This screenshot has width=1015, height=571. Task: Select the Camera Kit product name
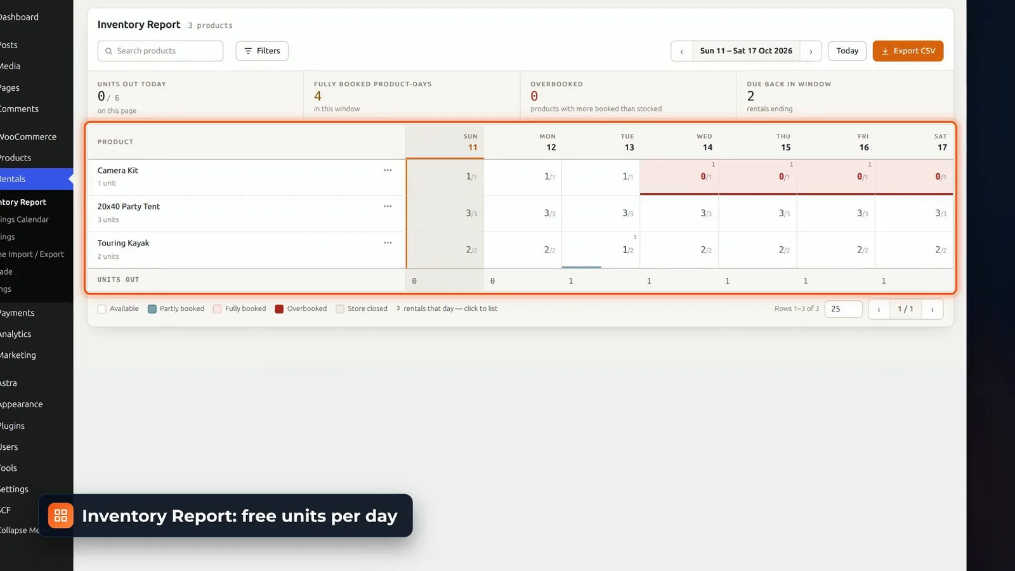pos(117,170)
